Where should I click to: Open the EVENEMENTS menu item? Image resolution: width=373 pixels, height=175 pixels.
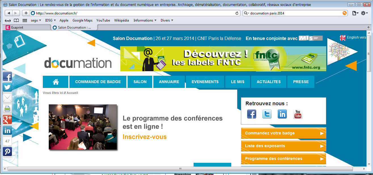click(205, 82)
